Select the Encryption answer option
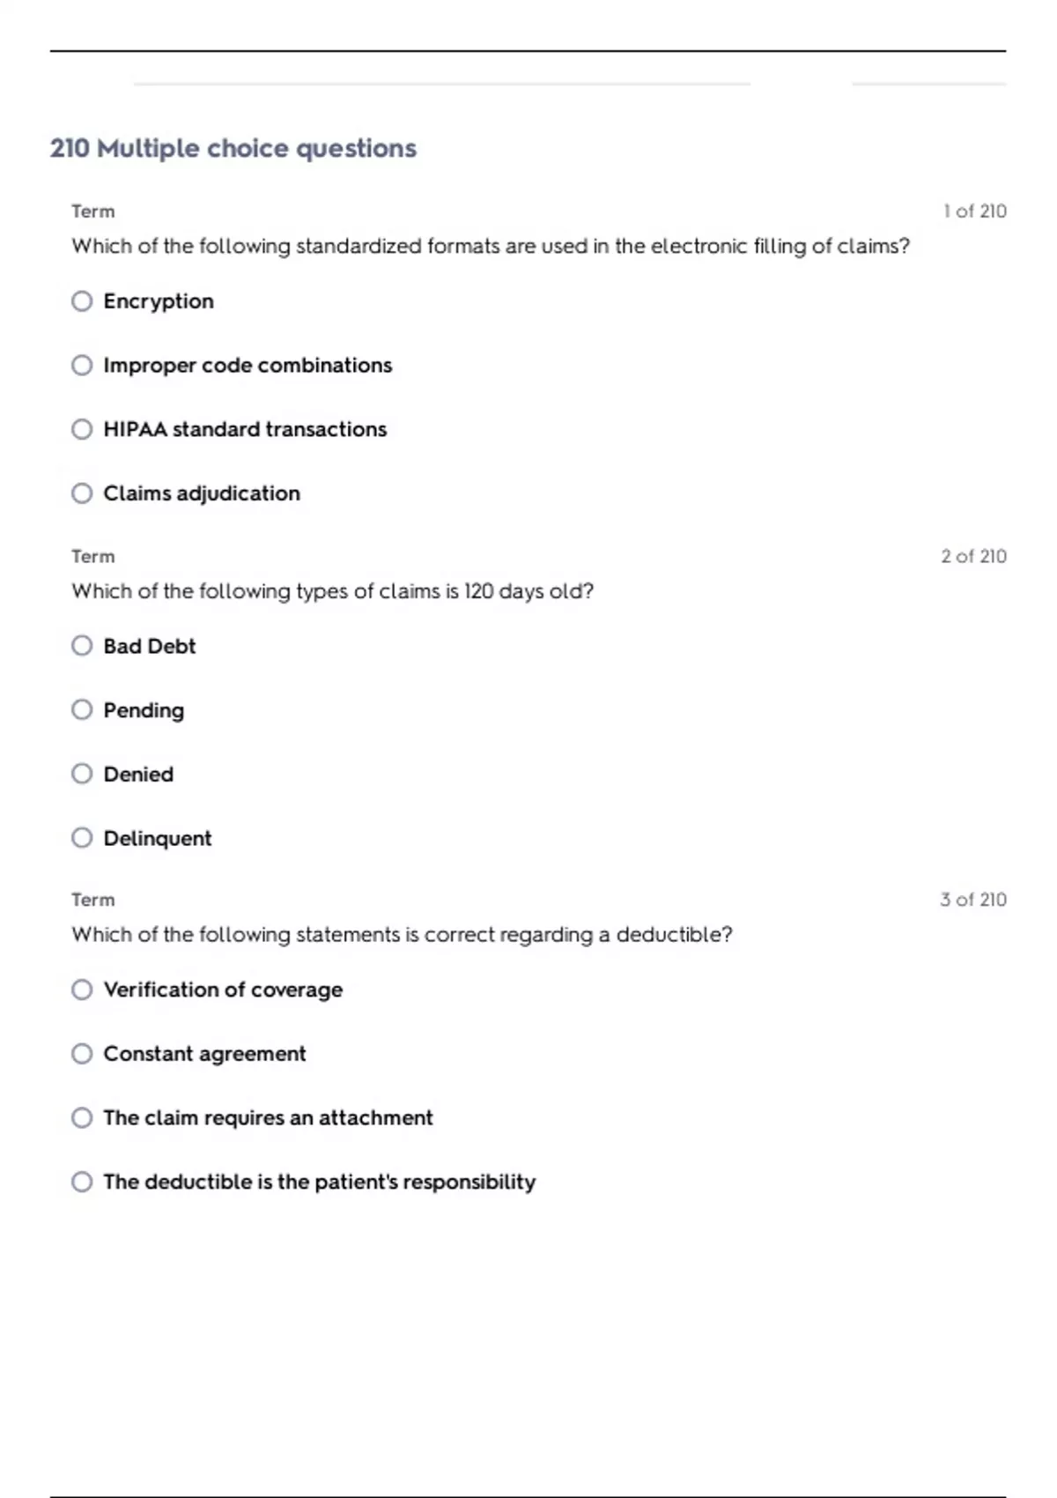This screenshot has width=1057, height=1498. point(82,301)
